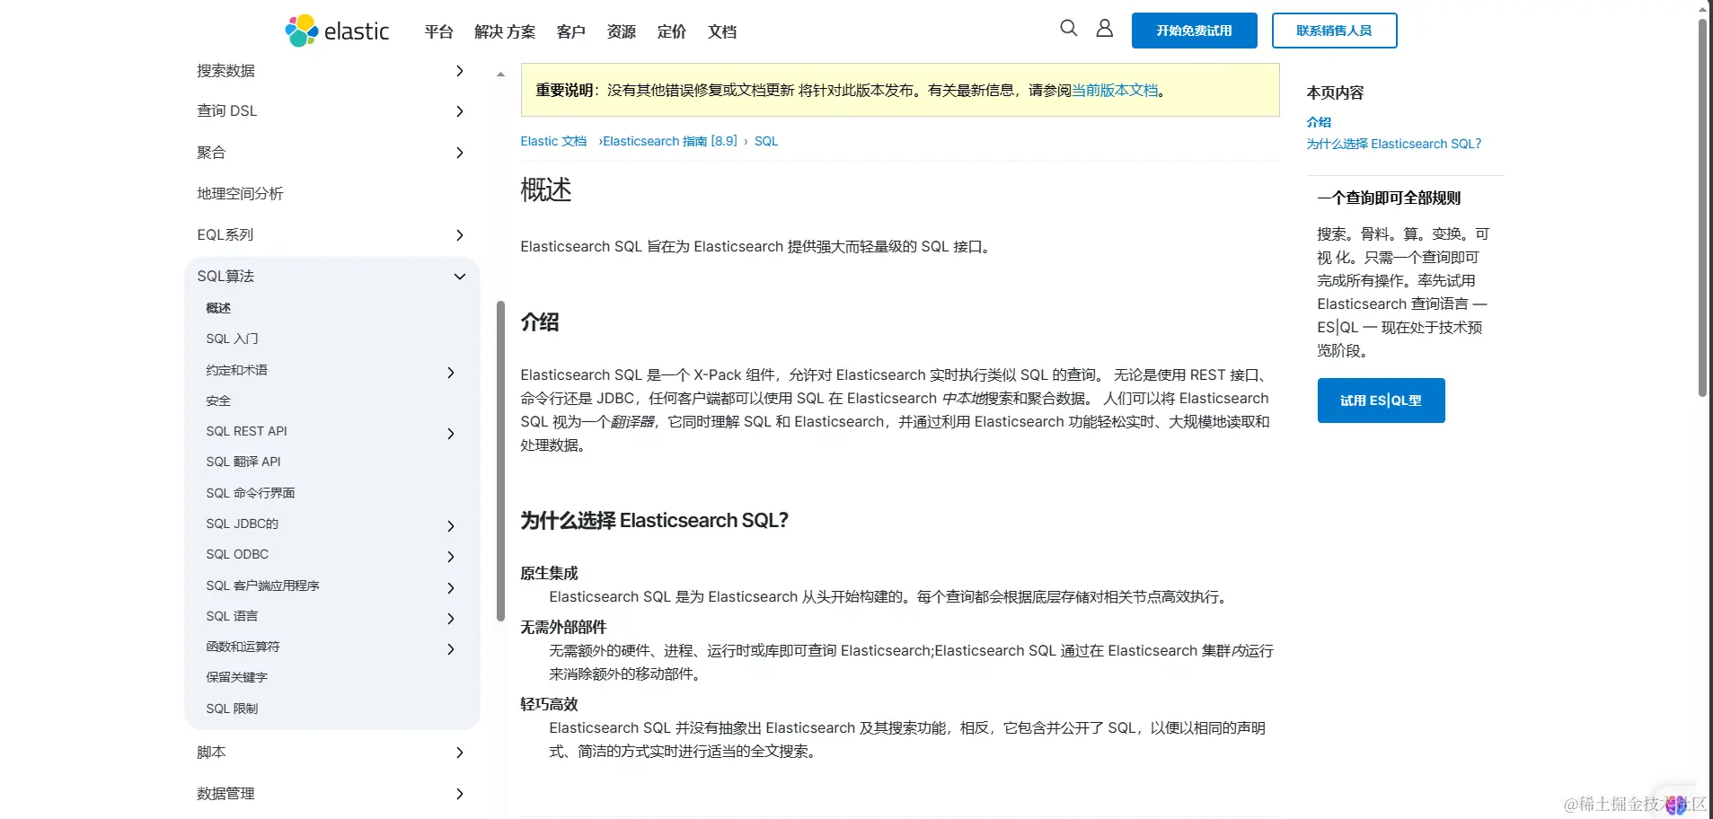The image size is (1713, 819).
Task: Click the Elasticsearch 指南 [8.9] breadcrumb
Action: point(670,141)
